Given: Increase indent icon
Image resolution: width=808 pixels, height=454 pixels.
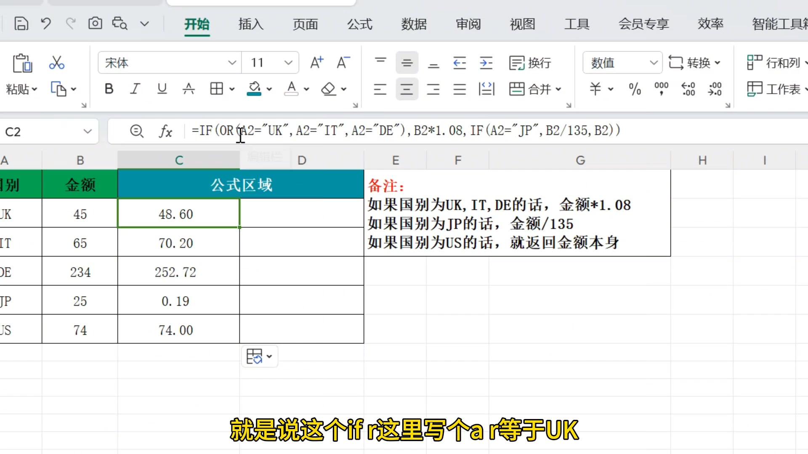Looking at the screenshot, I should coord(486,63).
